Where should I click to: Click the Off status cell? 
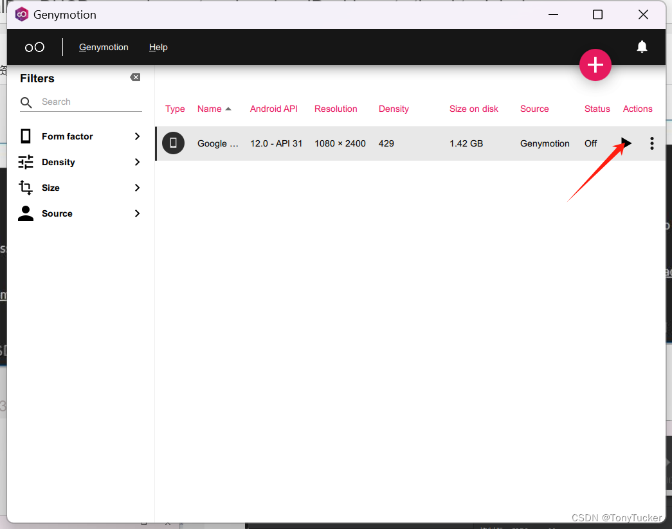[x=590, y=143]
